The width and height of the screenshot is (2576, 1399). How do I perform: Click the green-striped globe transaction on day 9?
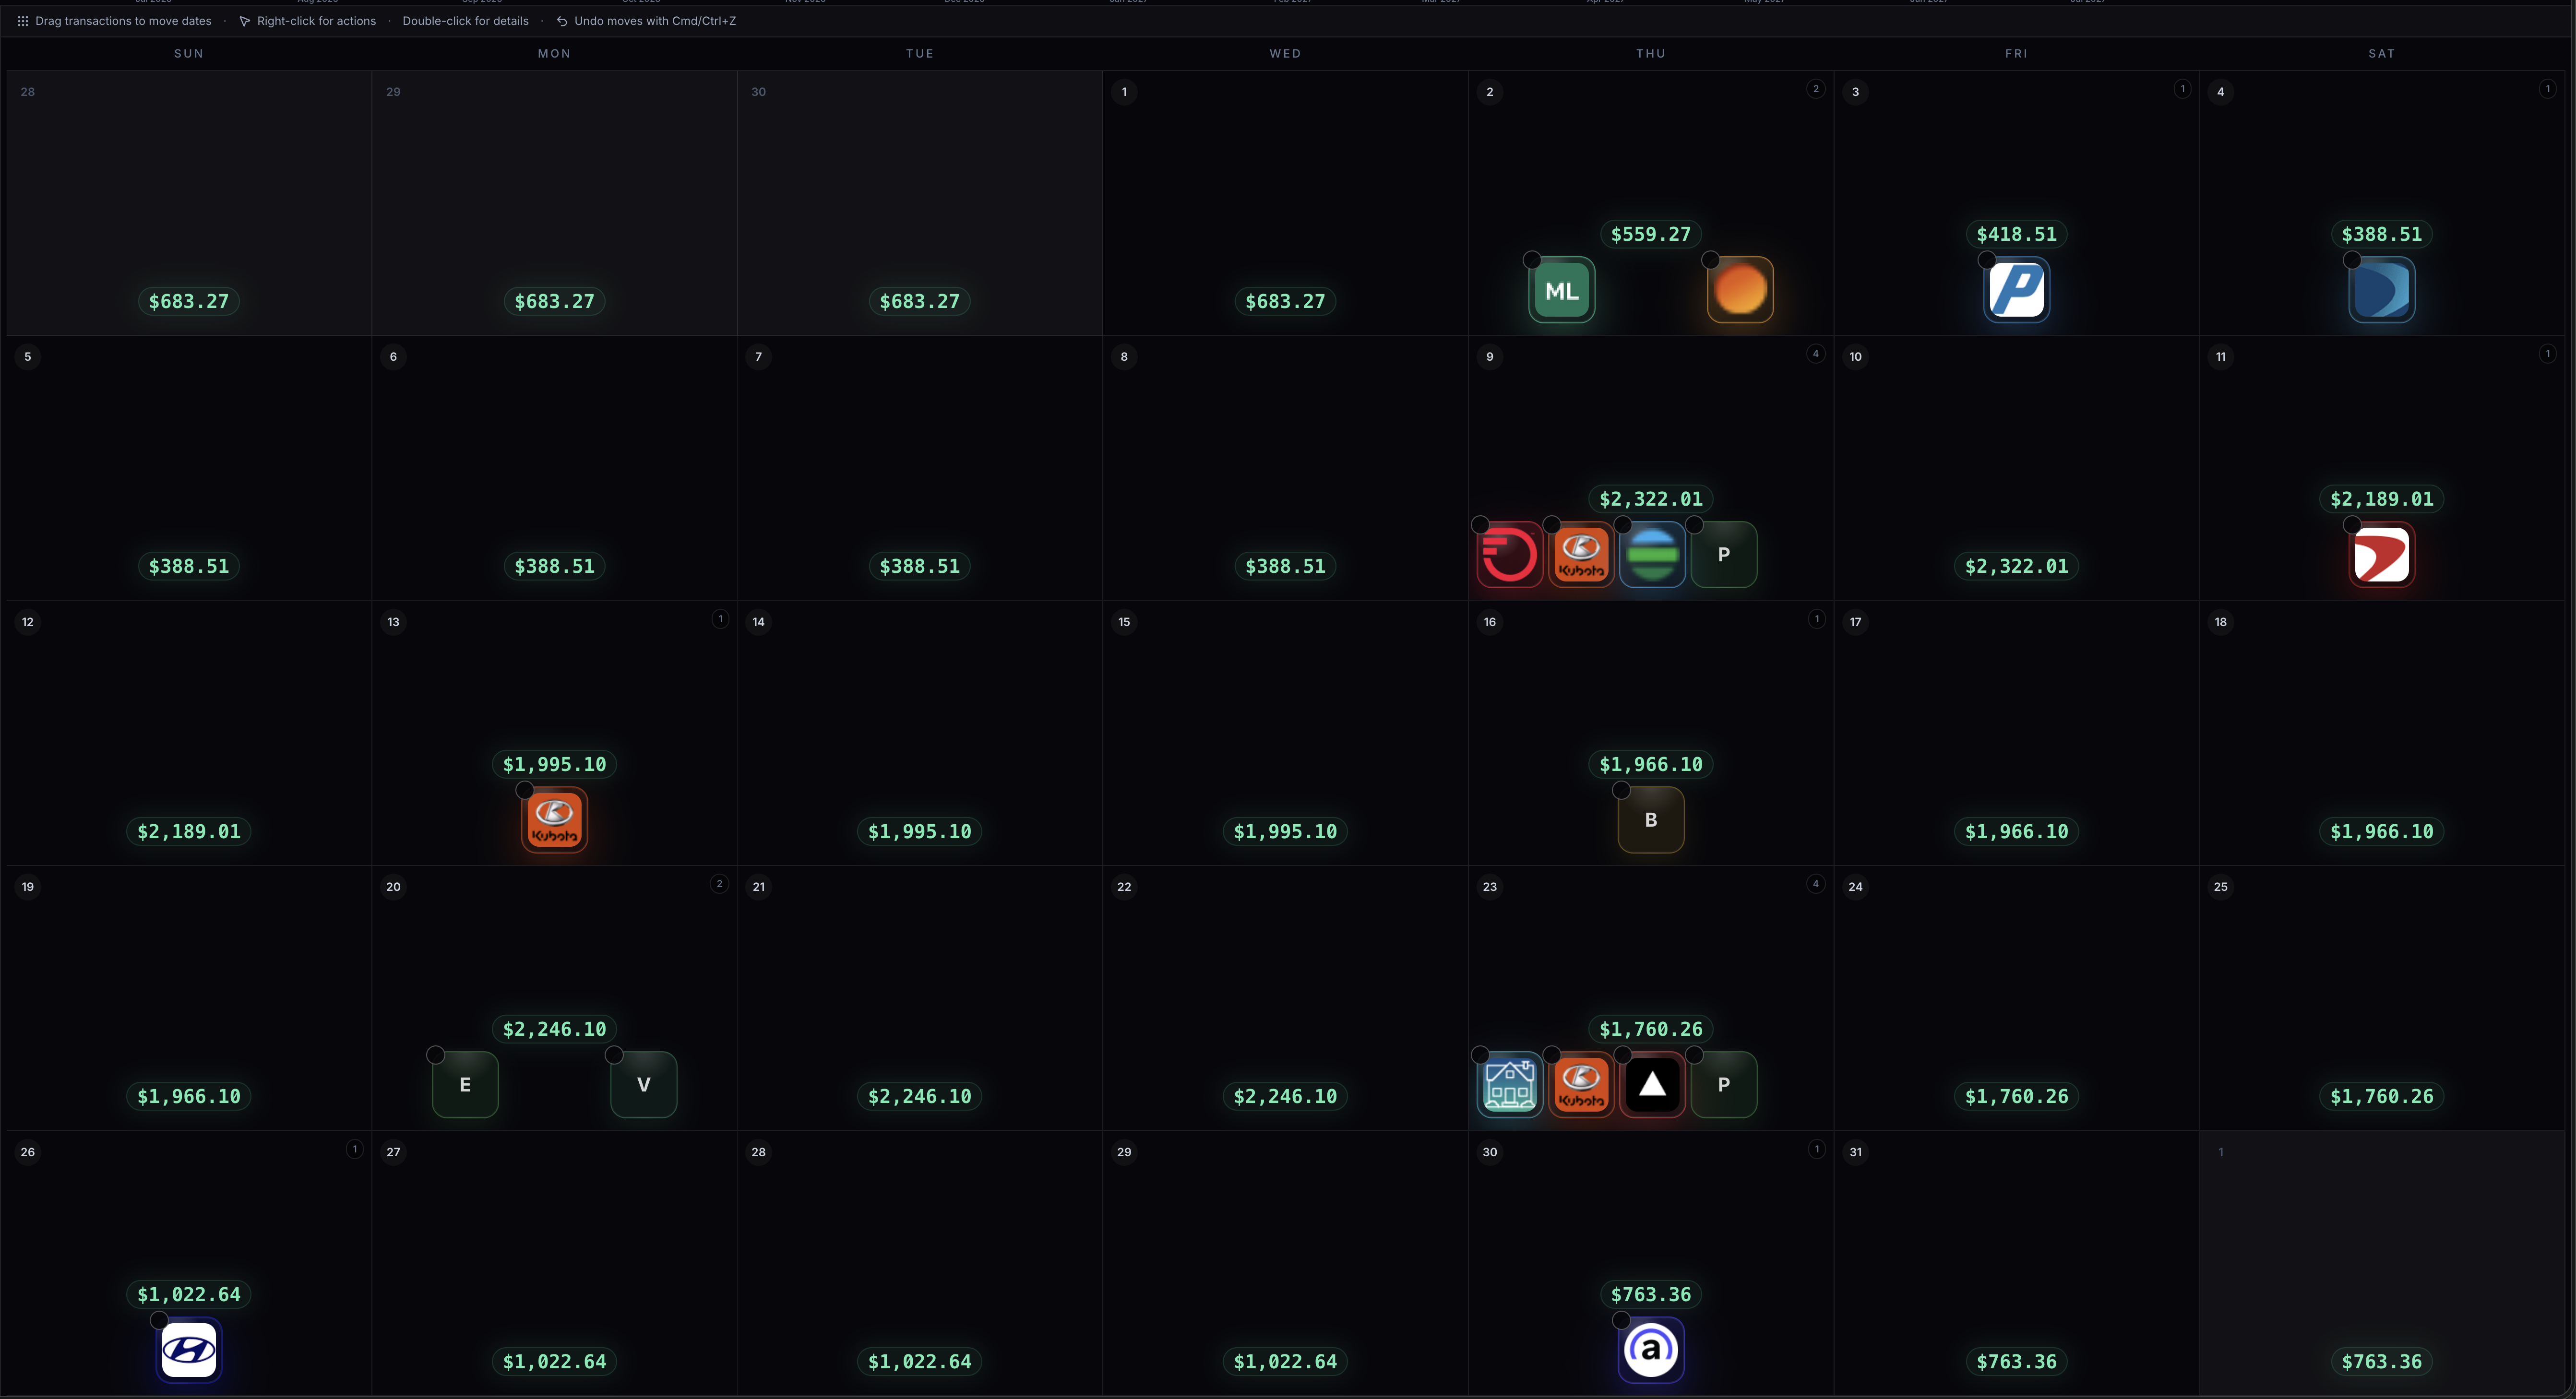point(1652,555)
